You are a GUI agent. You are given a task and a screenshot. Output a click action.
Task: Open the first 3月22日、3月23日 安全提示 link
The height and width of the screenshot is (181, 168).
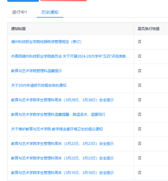pos(62,144)
